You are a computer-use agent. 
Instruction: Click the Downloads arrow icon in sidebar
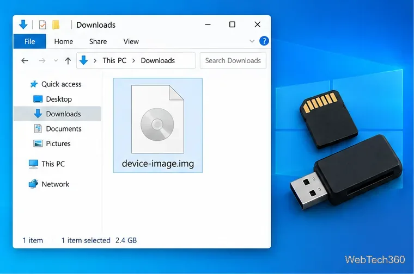tap(38, 114)
